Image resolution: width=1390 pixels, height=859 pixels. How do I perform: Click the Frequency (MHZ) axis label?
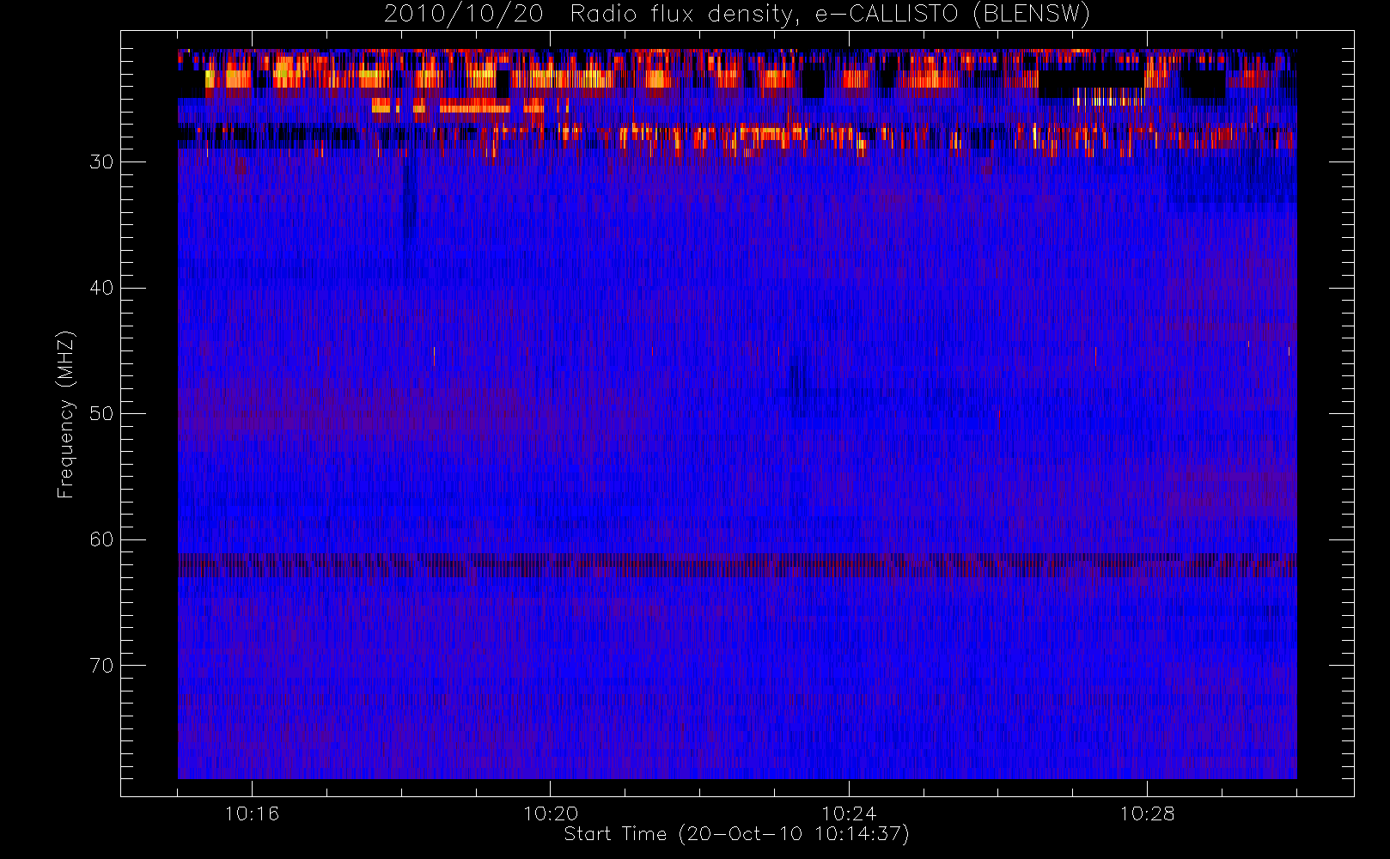pyautogui.click(x=65, y=414)
